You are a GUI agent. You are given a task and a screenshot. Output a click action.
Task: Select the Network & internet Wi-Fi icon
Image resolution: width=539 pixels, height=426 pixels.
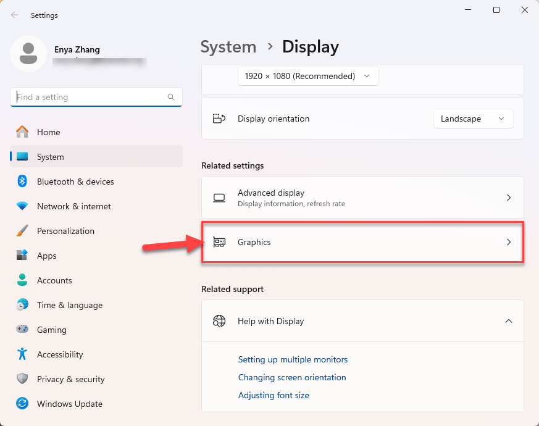point(22,206)
